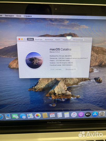
Task: Click the Серийный номер line
Action: [61, 65]
